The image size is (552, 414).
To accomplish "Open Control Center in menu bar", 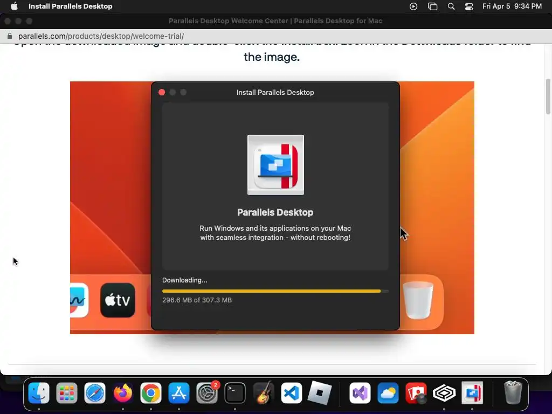I will (468, 6).
